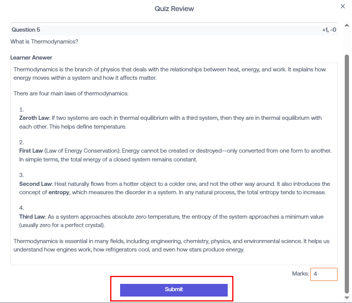Submit the quiz review marks
This screenshot has height=303, width=352.
174,290
